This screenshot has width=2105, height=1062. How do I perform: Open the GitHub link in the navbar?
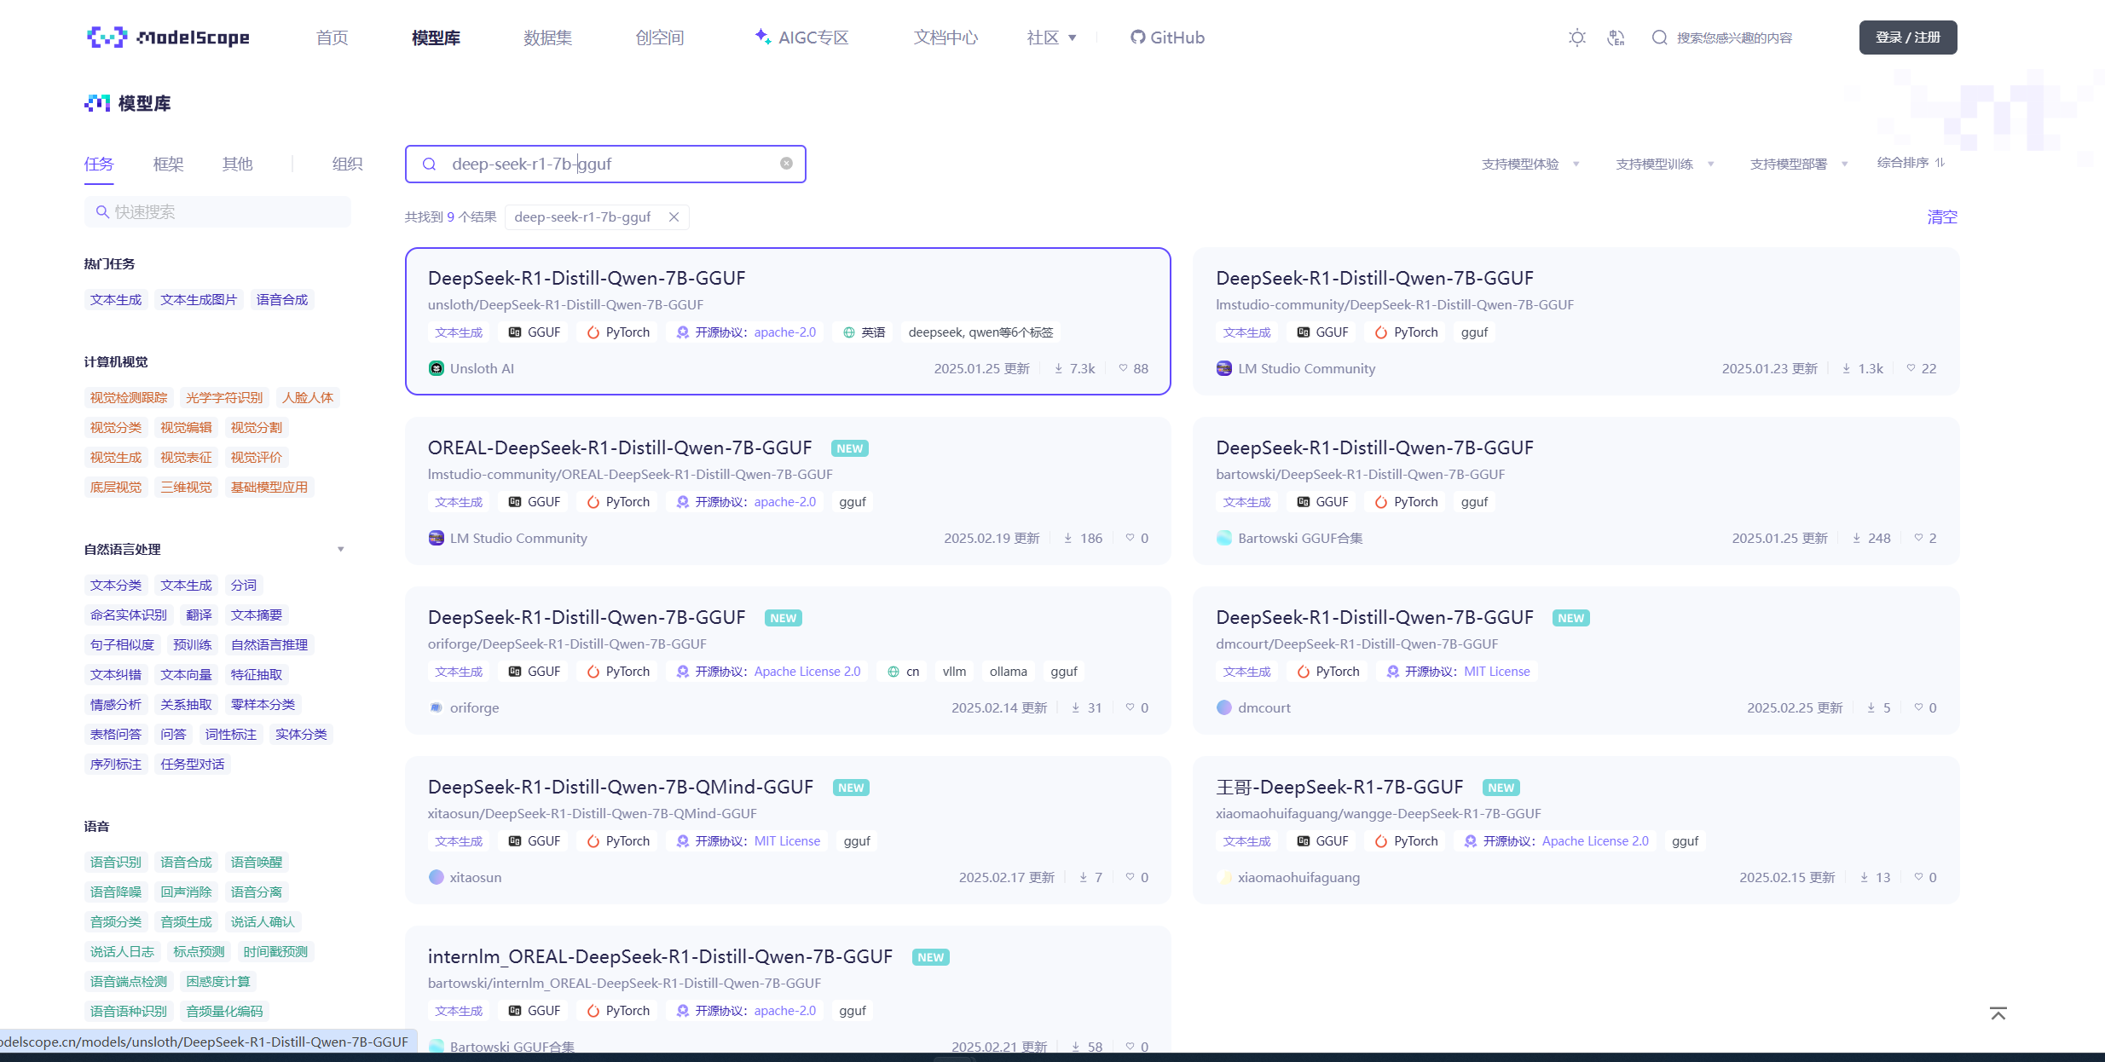pyautogui.click(x=1167, y=38)
